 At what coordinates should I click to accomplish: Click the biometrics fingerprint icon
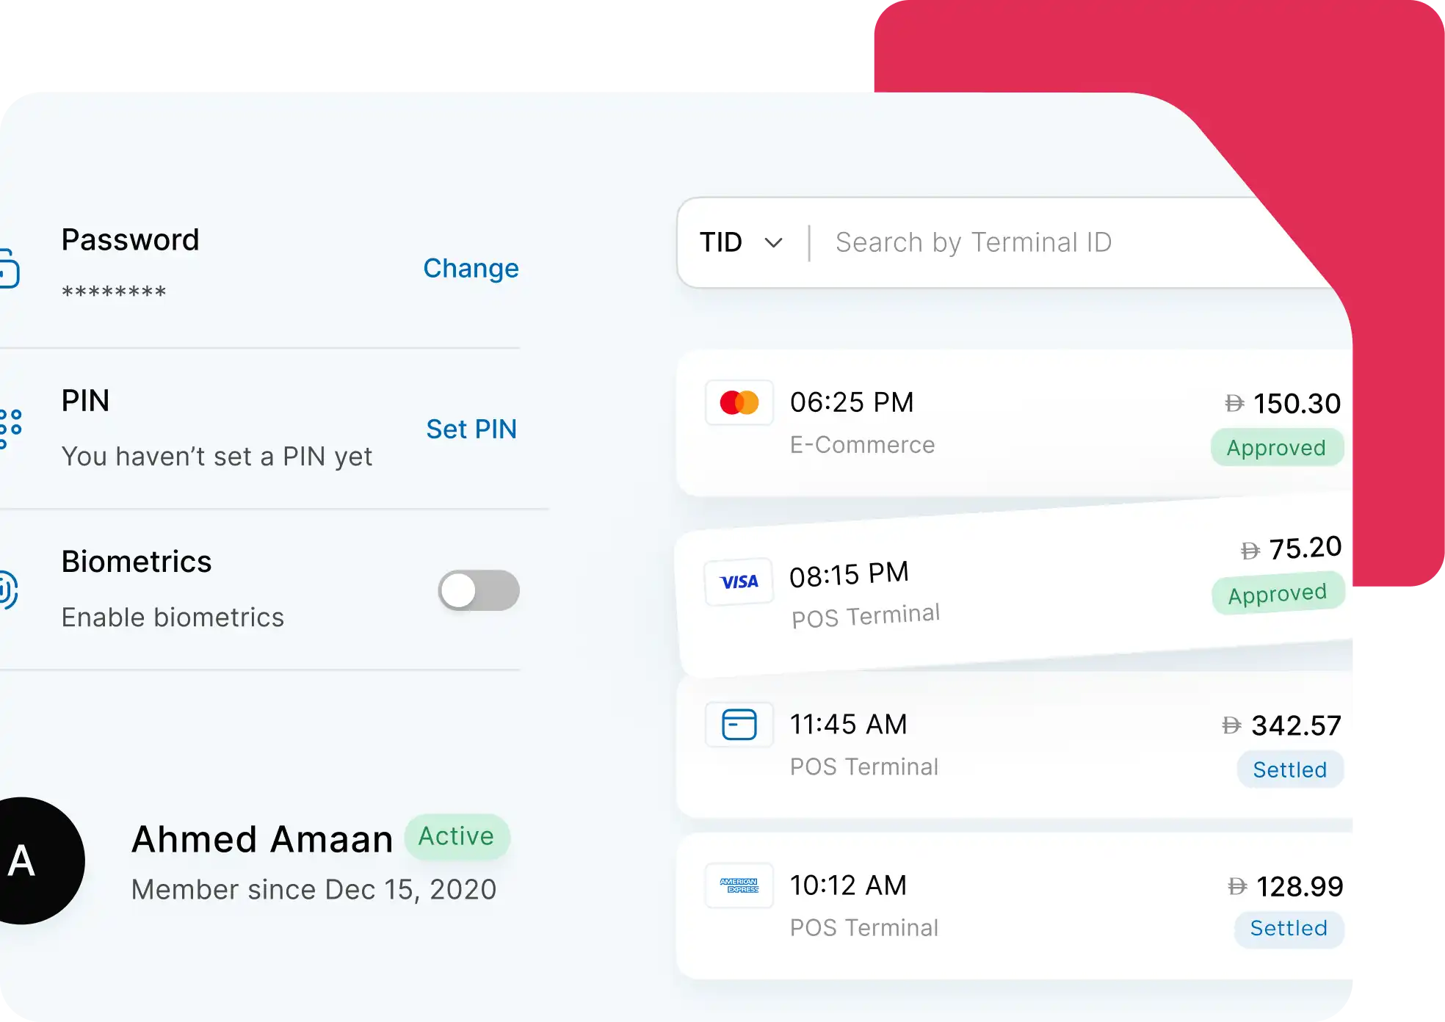point(7,590)
